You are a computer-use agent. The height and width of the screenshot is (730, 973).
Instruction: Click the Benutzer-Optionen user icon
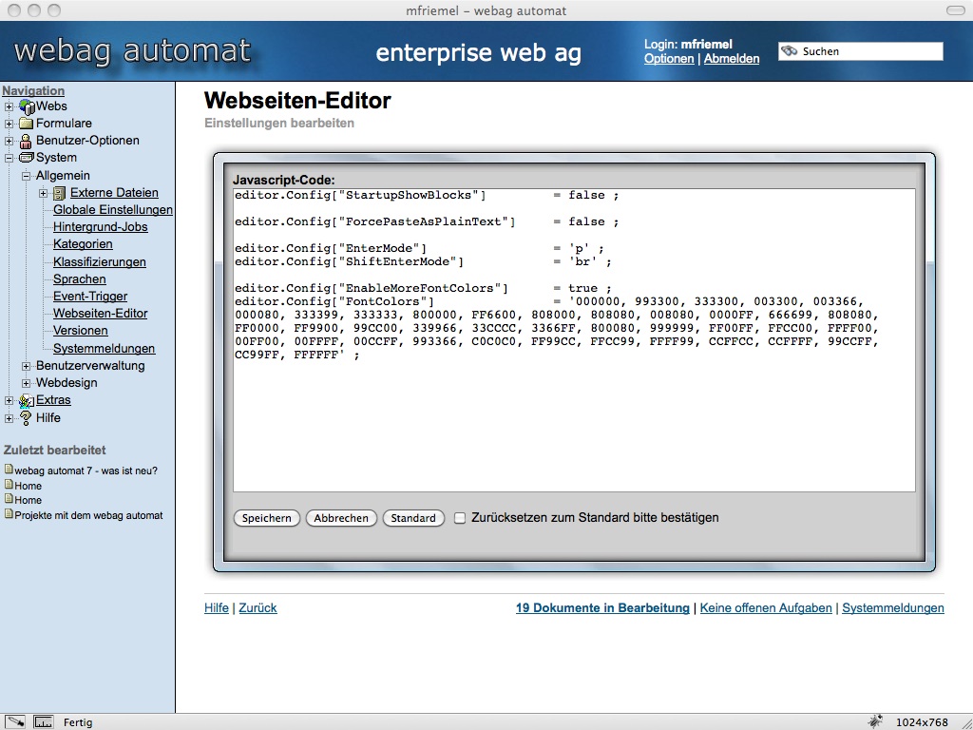coord(27,141)
